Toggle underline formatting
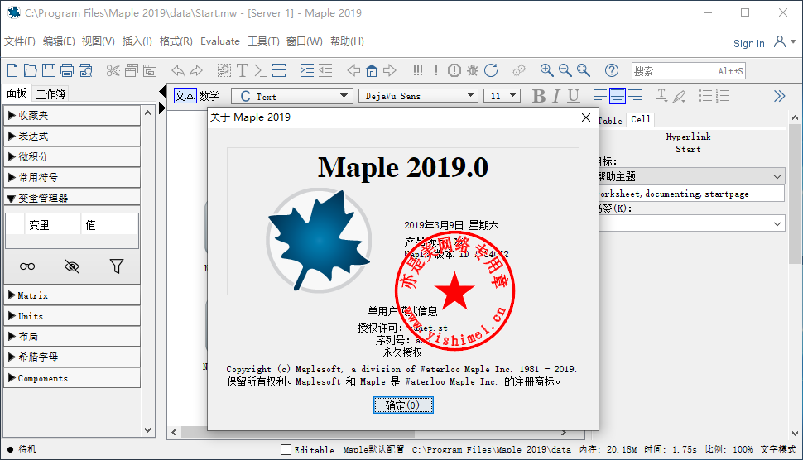This screenshot has width=803, height=460. 574,96
